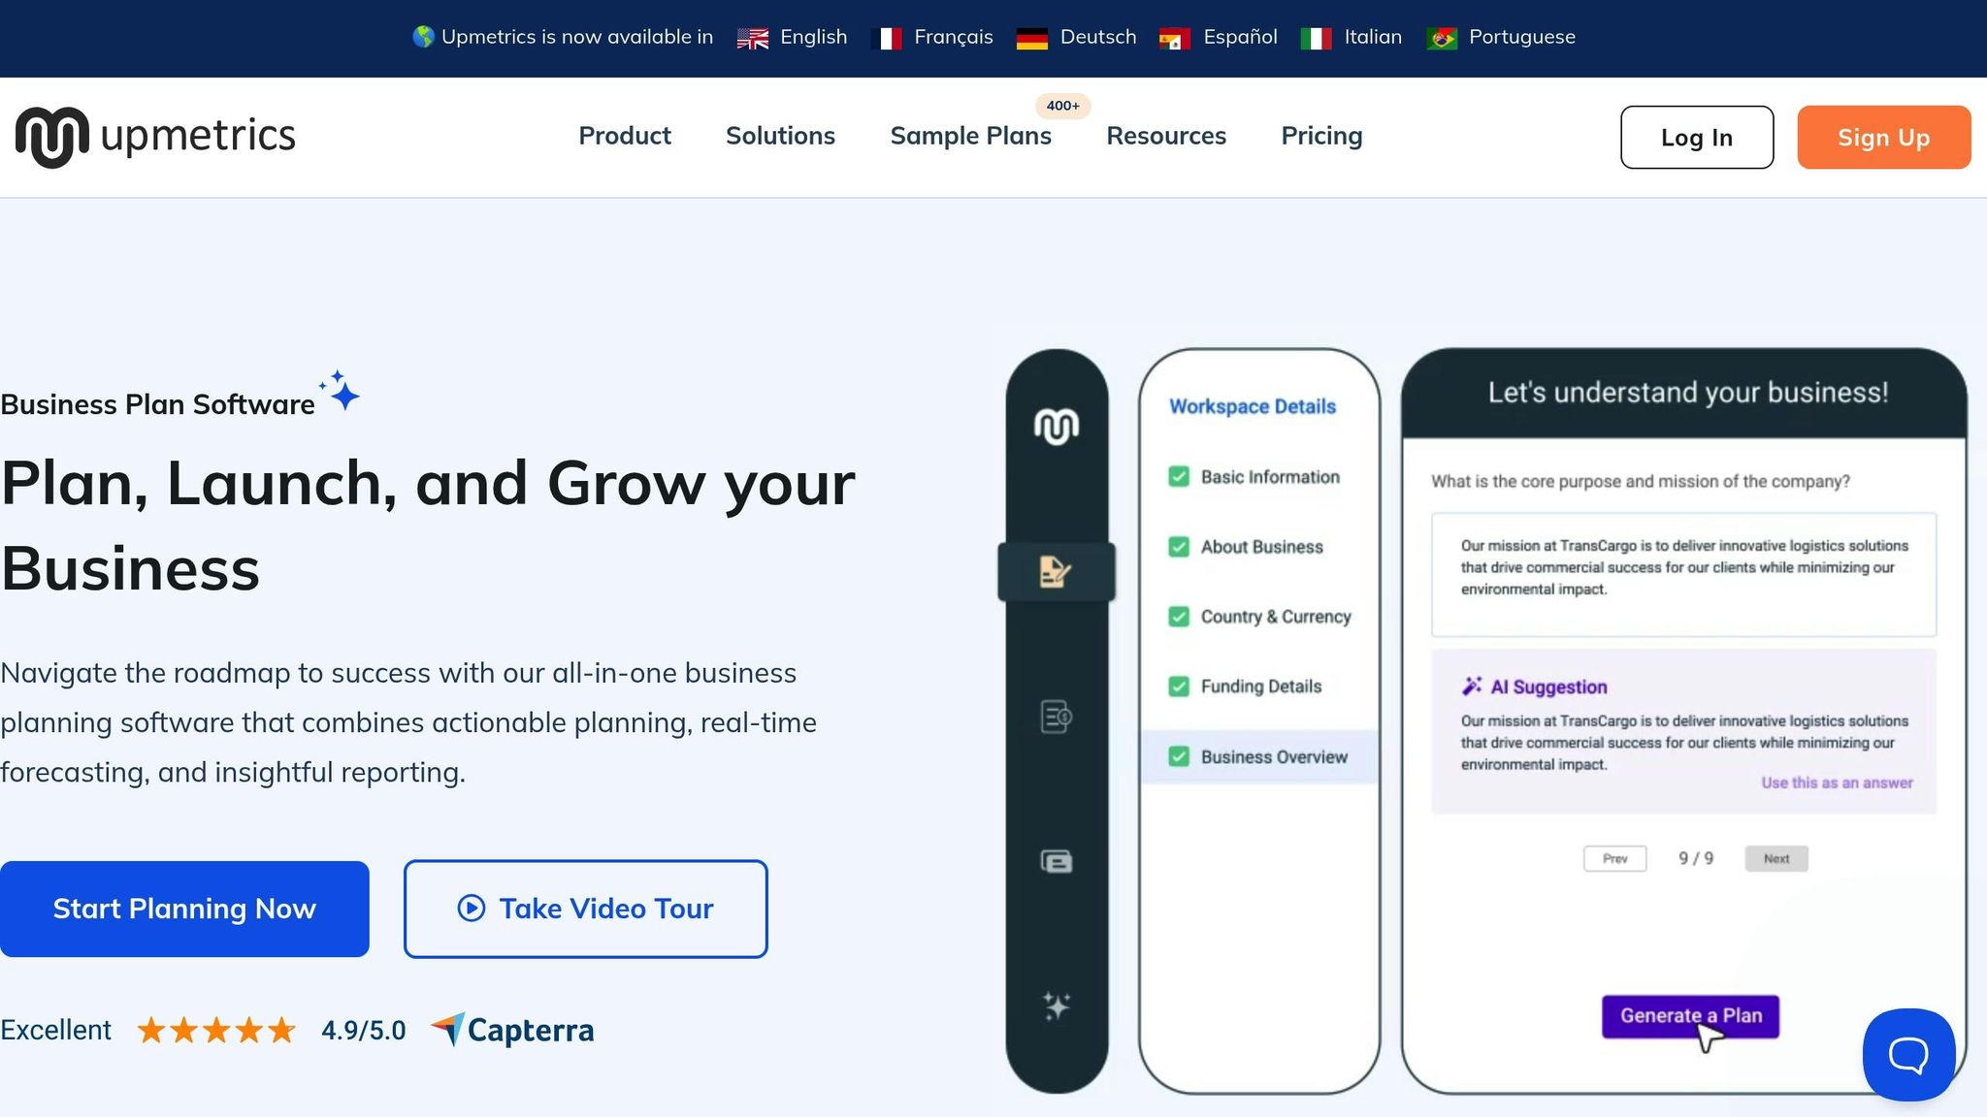This screenshot has height=1117, width=1987.
Task: Click the plan editor icon in sidebar
Action: (1056, 571)
